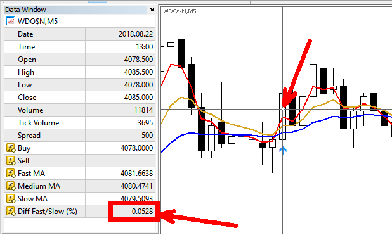Click the Close row label
The height and width of the screenshot is (235, 392).
coord(27,98)
